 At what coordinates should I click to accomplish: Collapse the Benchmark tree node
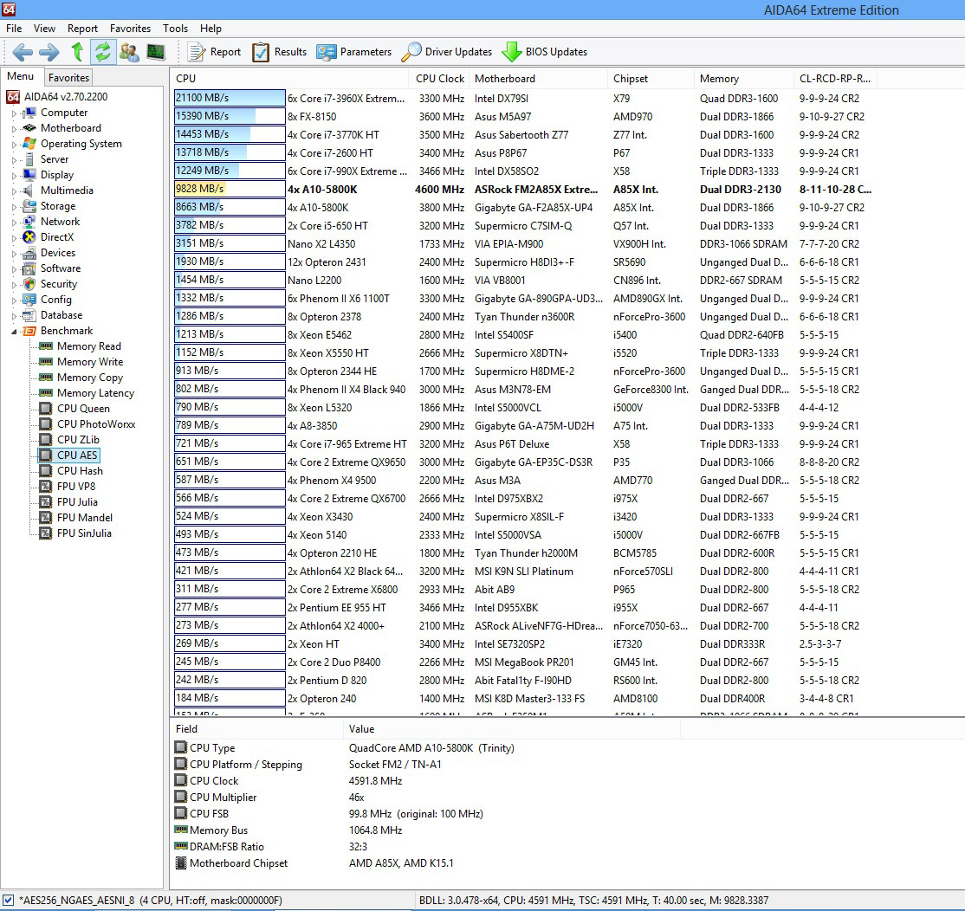14,332
